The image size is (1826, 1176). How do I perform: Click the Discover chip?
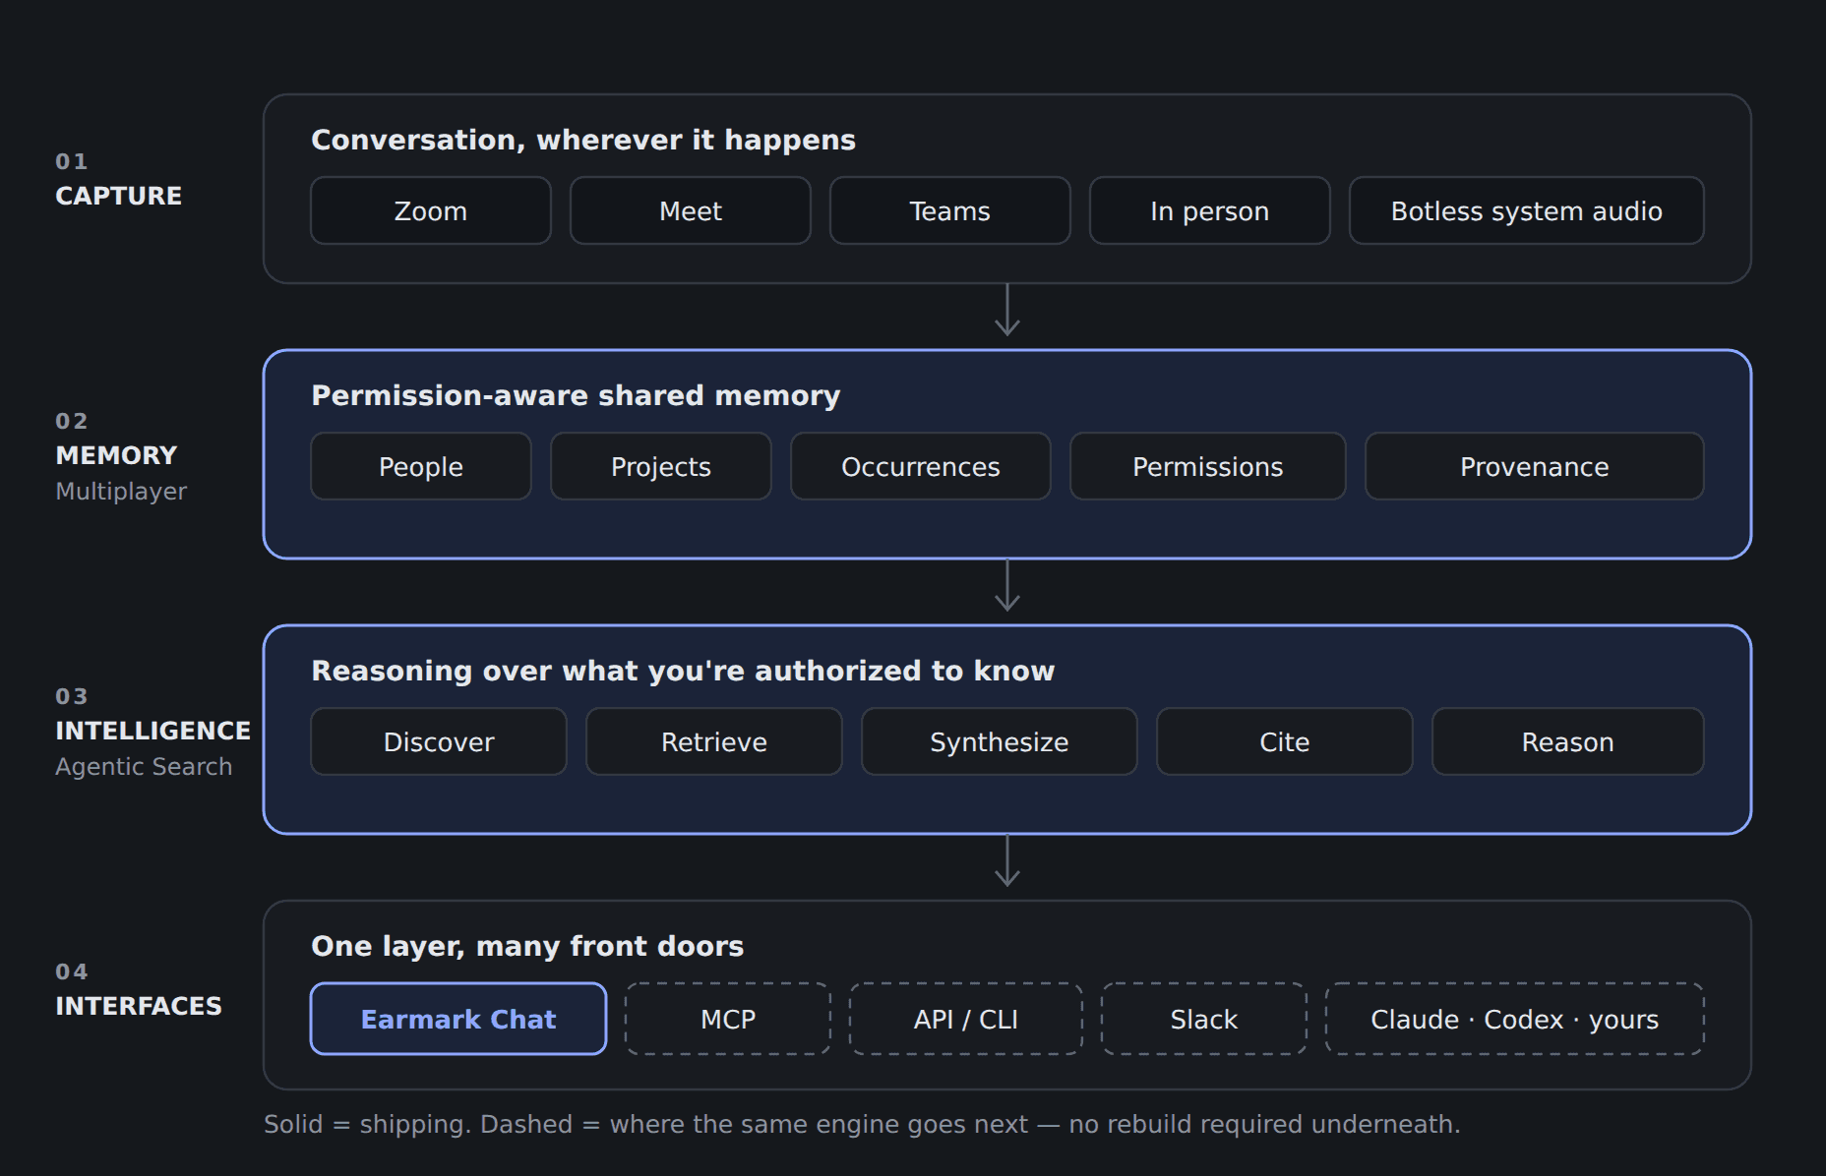pyautogui.click(x=439, y=741)
